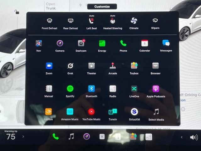Turn on Heated Steering
Viewport: 201px width, 151px height.
[x=112, y=21]
